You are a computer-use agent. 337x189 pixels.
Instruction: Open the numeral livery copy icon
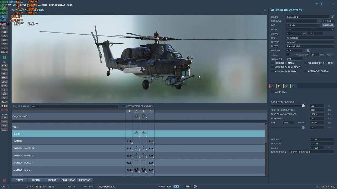[309, 50]
